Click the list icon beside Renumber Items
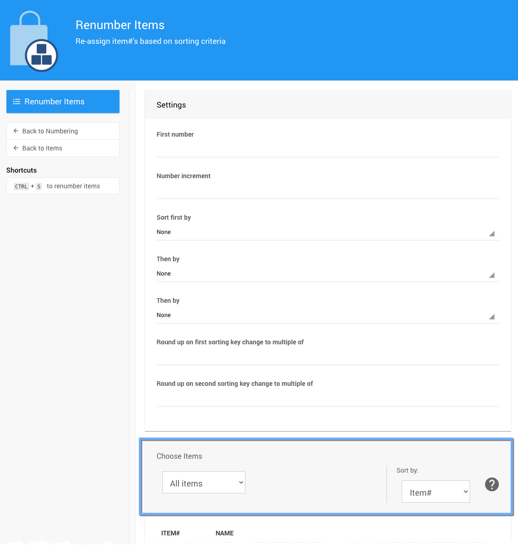This screenshot has width=518, height=552. click(x=17, y=102)
